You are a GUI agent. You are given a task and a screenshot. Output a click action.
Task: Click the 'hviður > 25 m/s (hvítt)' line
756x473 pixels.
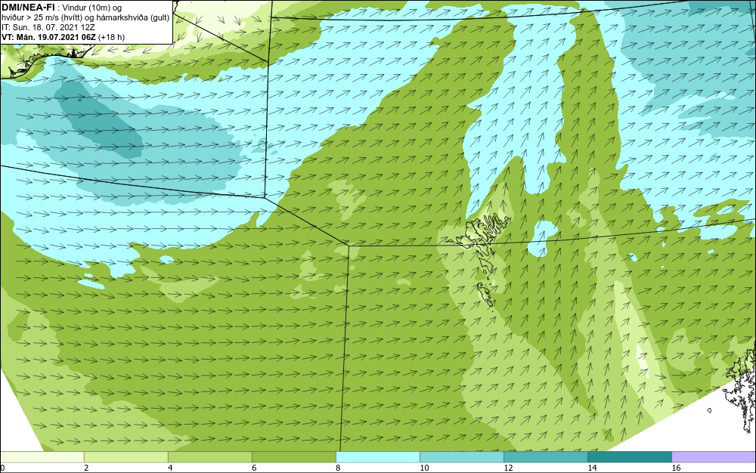[42, 18]
